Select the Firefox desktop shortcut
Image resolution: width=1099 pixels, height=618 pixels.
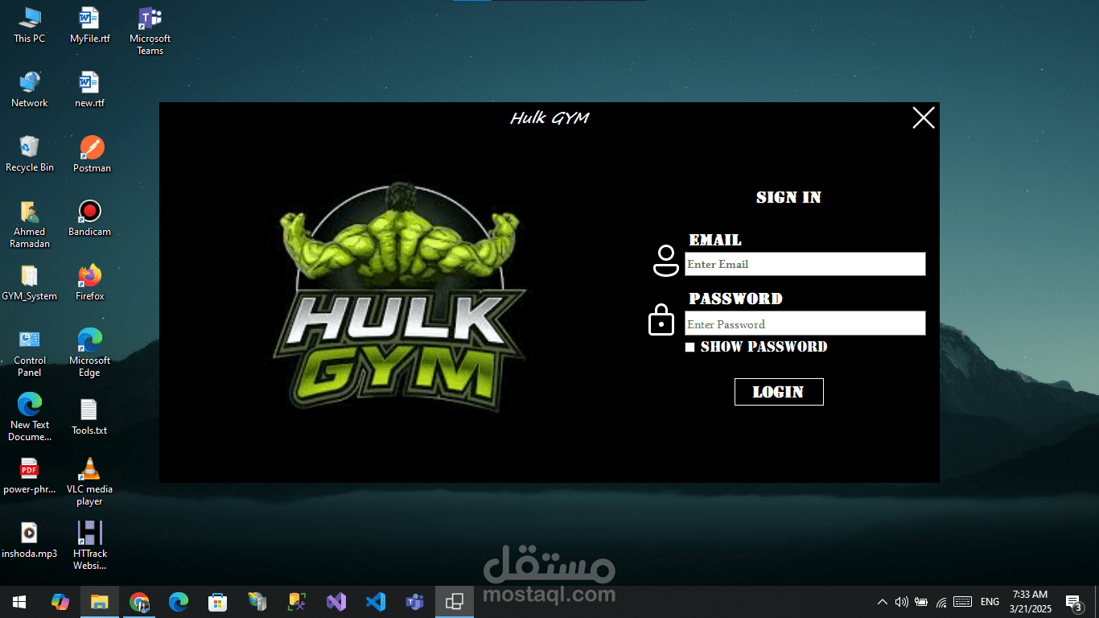[89, 282]
